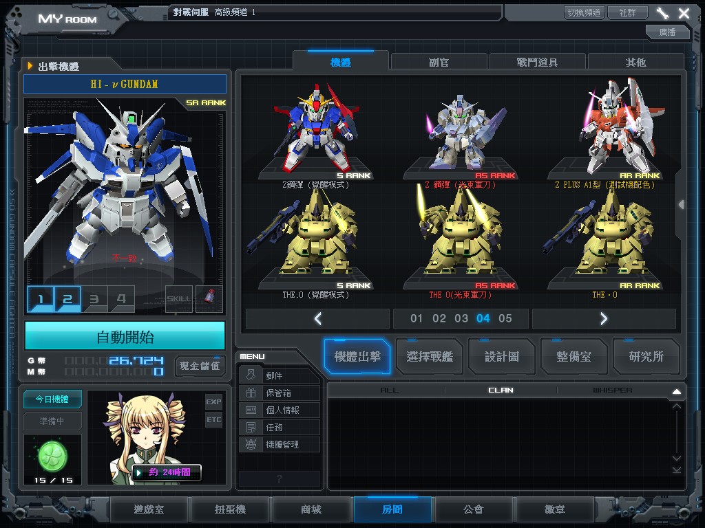Click the 廣播 broadcast button

667,32
